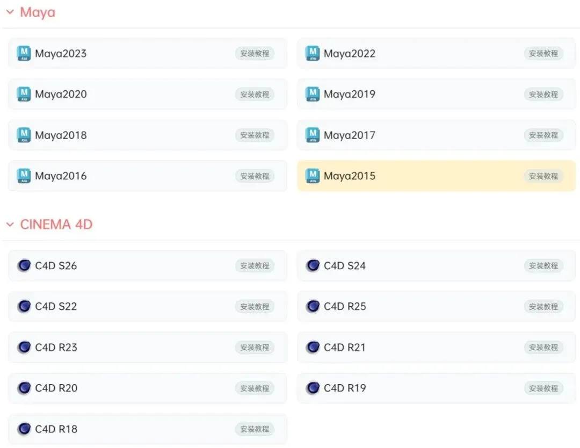580x448 pixels.
Task: Open 安装教程 for Maya2019
Action: (x=543, y=95)
